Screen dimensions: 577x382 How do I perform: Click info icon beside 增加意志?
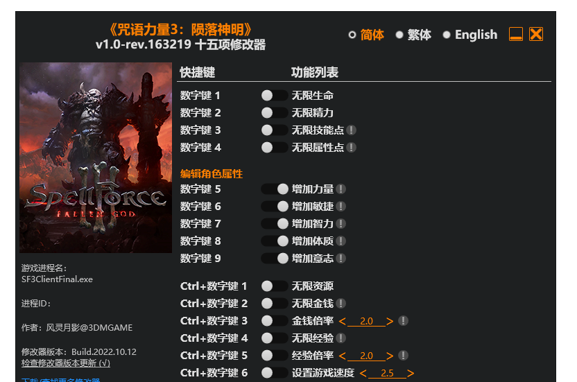coord(341,258)
